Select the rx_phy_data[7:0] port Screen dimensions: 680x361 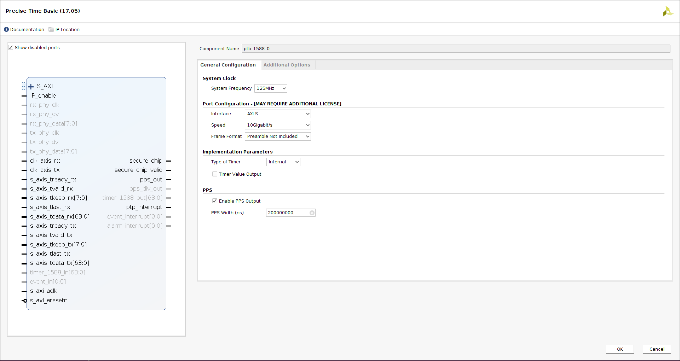click(53, 124)
